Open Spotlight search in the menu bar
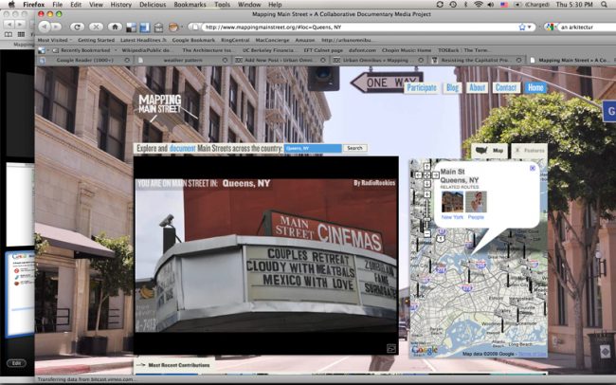The width and height of the screenshot is (616, 385). [x=605, y=5]
